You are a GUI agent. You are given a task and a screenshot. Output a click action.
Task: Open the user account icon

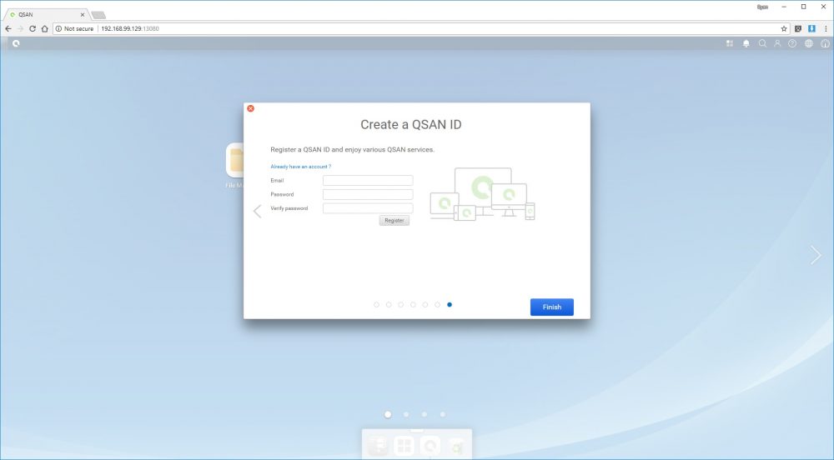tap(777, 43)
